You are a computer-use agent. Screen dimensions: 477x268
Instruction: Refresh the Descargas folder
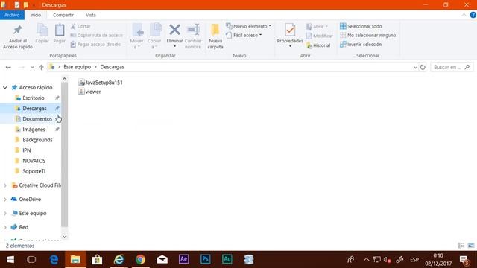click(x=423, y=67)
